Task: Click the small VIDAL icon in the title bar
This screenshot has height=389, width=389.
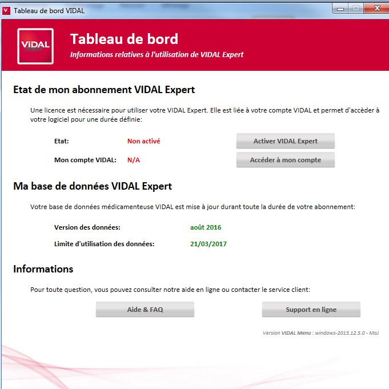Action: 7,10
